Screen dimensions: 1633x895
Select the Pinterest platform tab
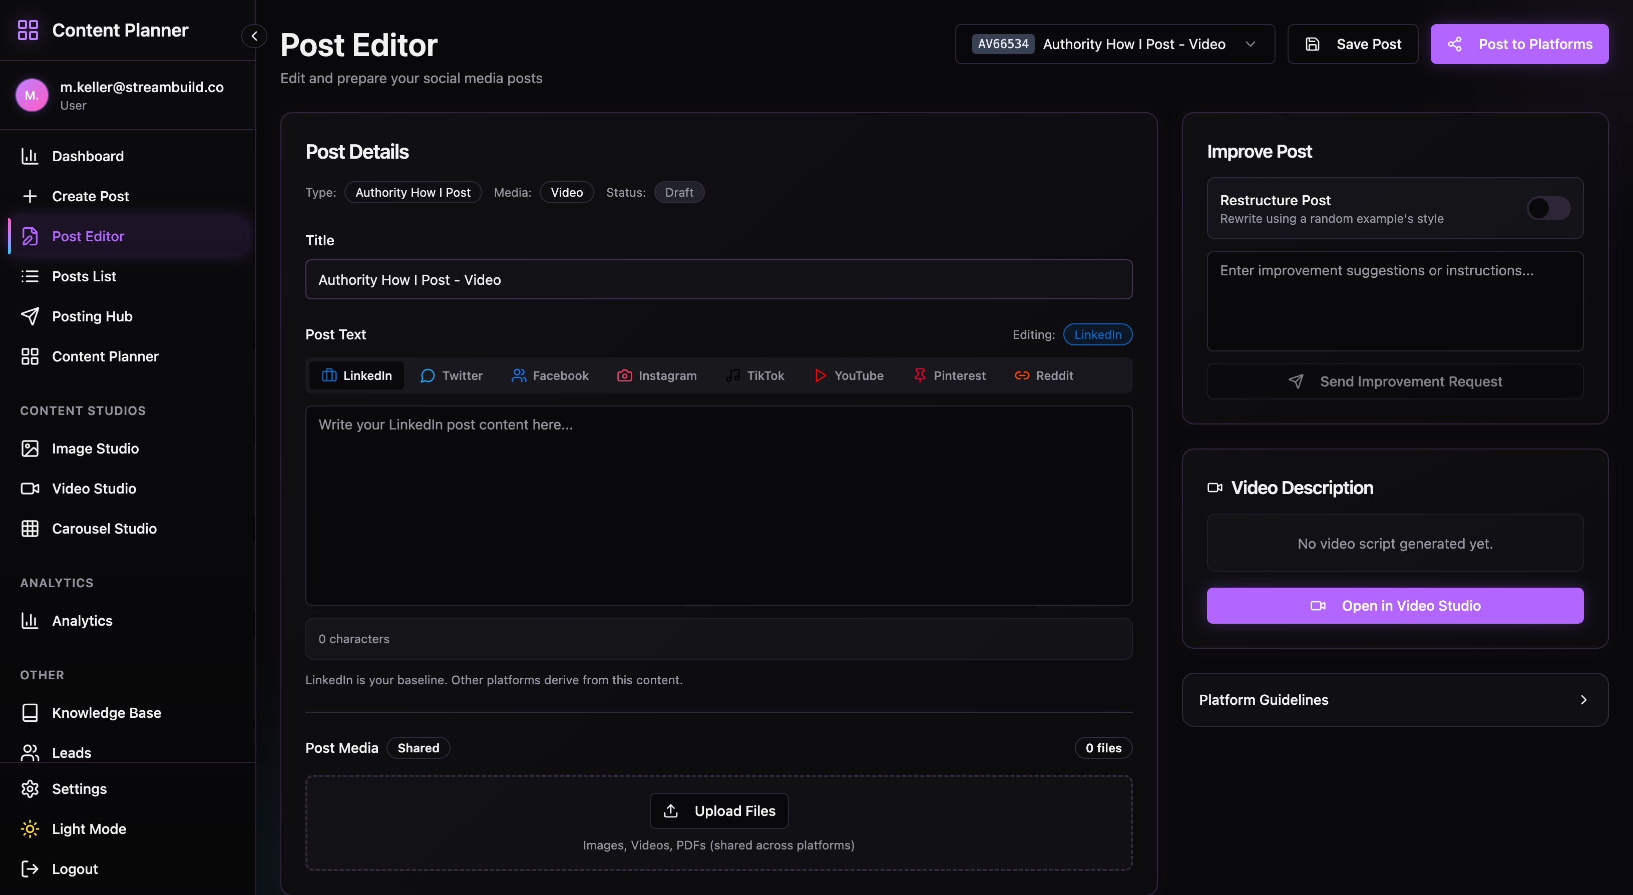coord(949,375)
